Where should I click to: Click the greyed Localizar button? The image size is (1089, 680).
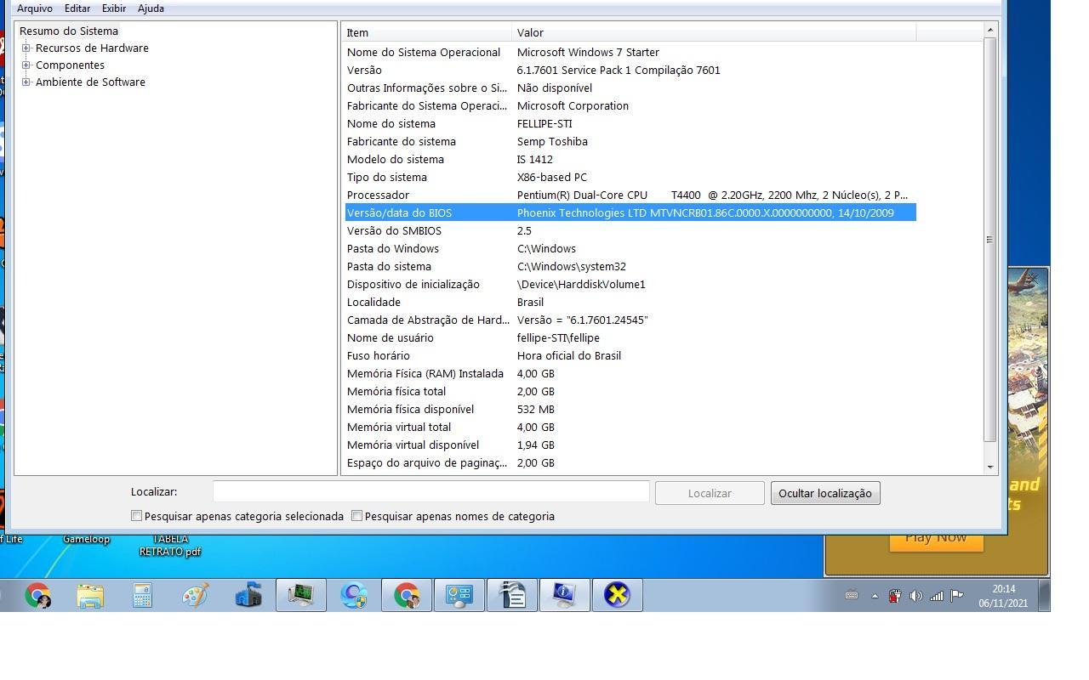pyautogui.click(x=710, y=493)
